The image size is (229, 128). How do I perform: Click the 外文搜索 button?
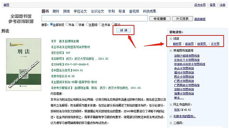click(182, 19)
